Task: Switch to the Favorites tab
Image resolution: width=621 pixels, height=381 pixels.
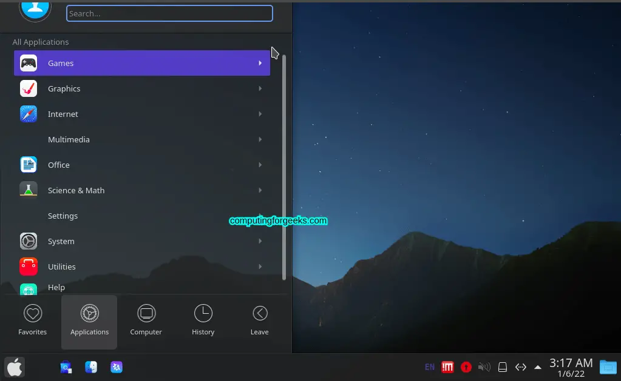Action: (32, 321)
